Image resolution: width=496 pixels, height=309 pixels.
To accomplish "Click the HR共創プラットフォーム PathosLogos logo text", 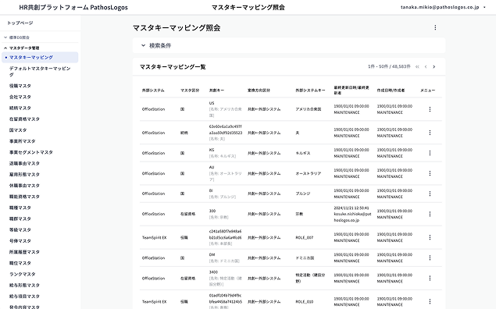I will 73,7.
